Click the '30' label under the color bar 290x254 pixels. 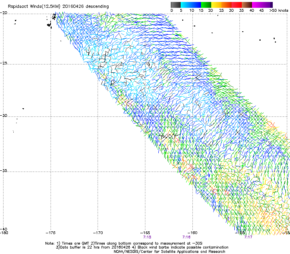click(x=231, y=11)
